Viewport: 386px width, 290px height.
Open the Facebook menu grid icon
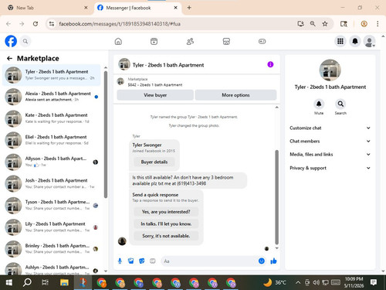point(340,41)
